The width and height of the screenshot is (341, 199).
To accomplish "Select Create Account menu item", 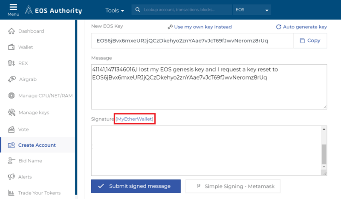I will tap(38, 145).
